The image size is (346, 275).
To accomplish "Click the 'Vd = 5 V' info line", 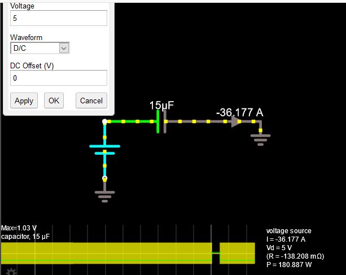I will (279, 248).
